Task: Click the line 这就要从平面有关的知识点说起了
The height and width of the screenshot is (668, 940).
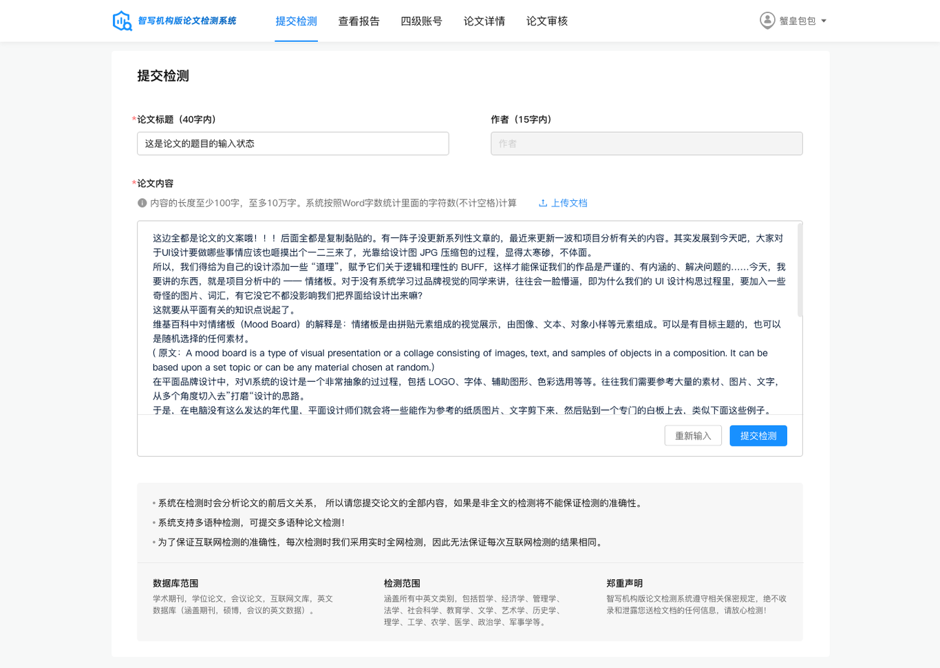Action: tap(225, 310)
